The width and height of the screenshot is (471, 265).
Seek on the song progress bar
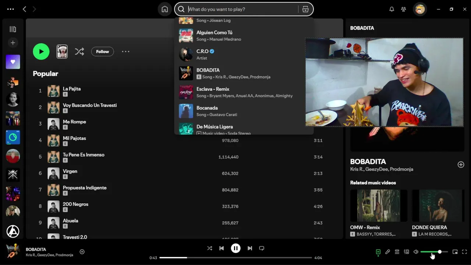[x=235, y=258]
